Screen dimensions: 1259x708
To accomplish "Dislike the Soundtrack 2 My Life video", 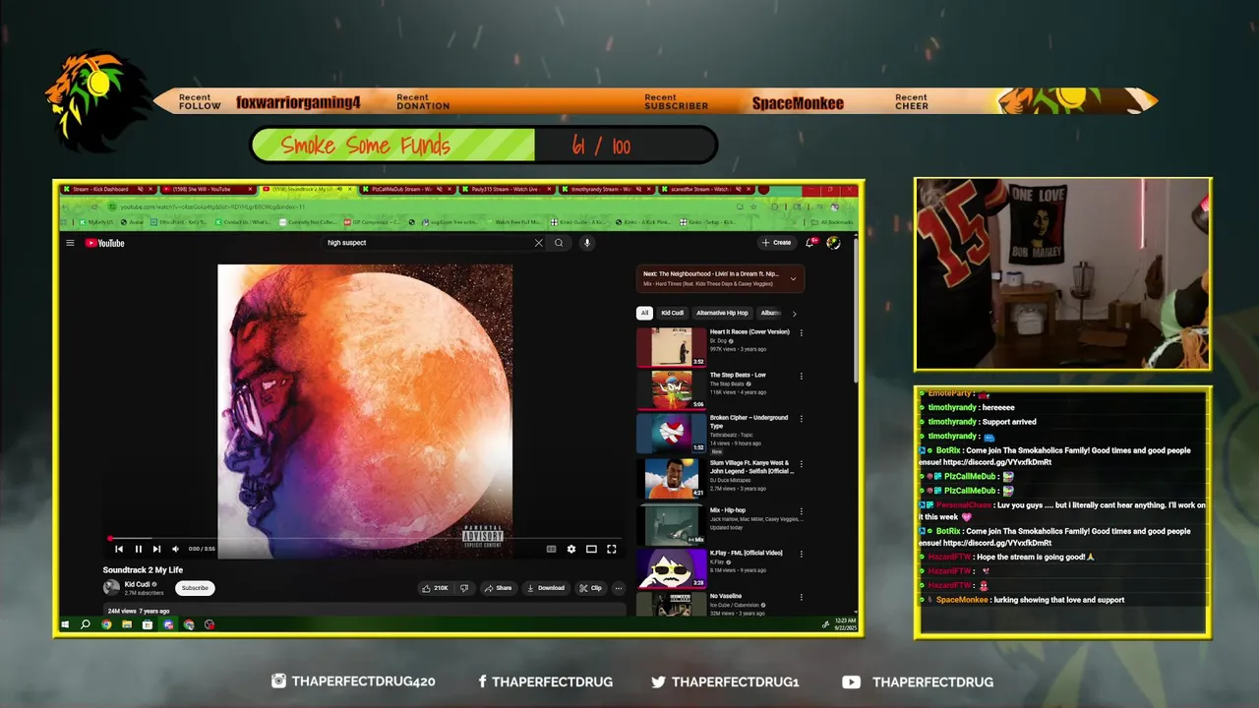I will point(464,588).
